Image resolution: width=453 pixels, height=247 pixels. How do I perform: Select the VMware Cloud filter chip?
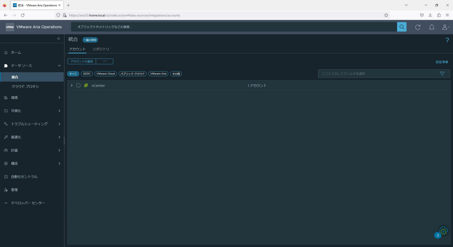[x=106, y=74]
